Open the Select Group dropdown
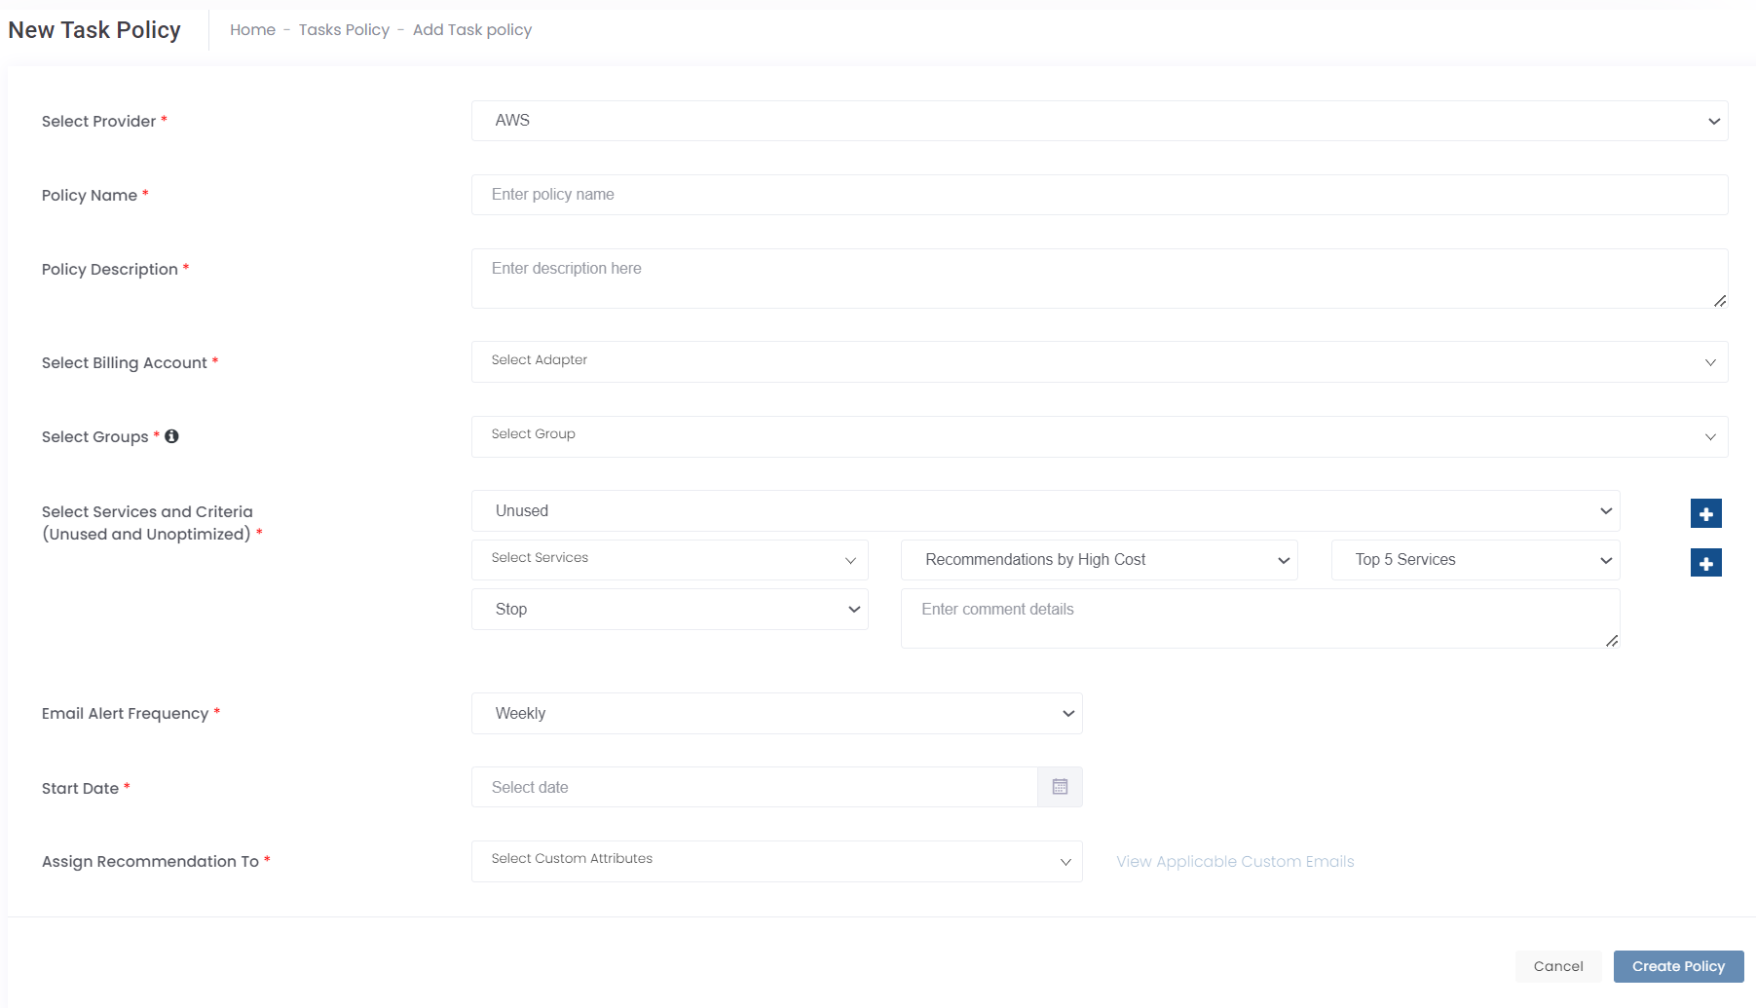The image size is (1756, 1008). pos(1099,436)
